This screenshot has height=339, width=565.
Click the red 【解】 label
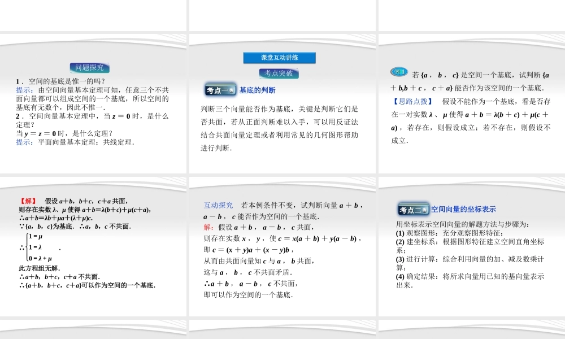click(28, 201)
